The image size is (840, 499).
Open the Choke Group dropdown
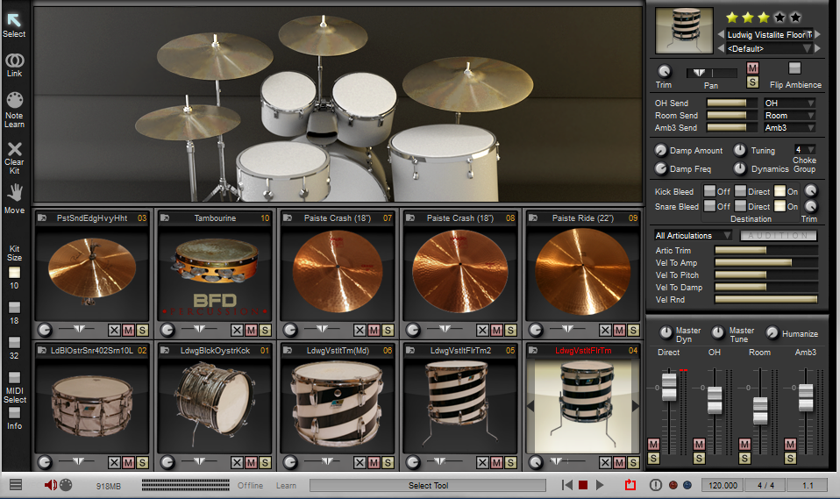(805, 150)
